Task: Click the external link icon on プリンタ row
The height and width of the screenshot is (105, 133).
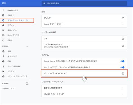Action: [123, 18]
